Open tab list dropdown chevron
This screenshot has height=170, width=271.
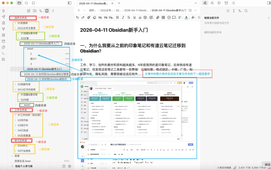click(x=196, y=3)
